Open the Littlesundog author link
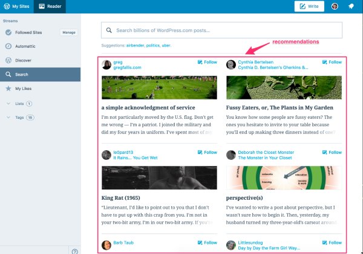363x254 pixels. (250, 243)
